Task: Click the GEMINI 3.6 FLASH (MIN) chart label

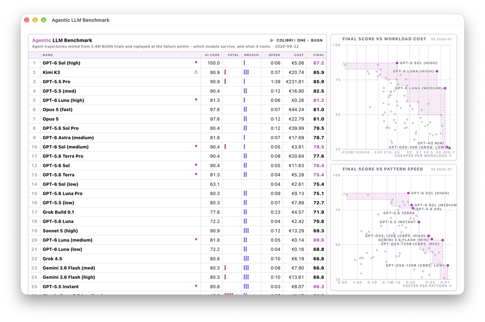Action: pyautogui.click(x=404, y=240)
